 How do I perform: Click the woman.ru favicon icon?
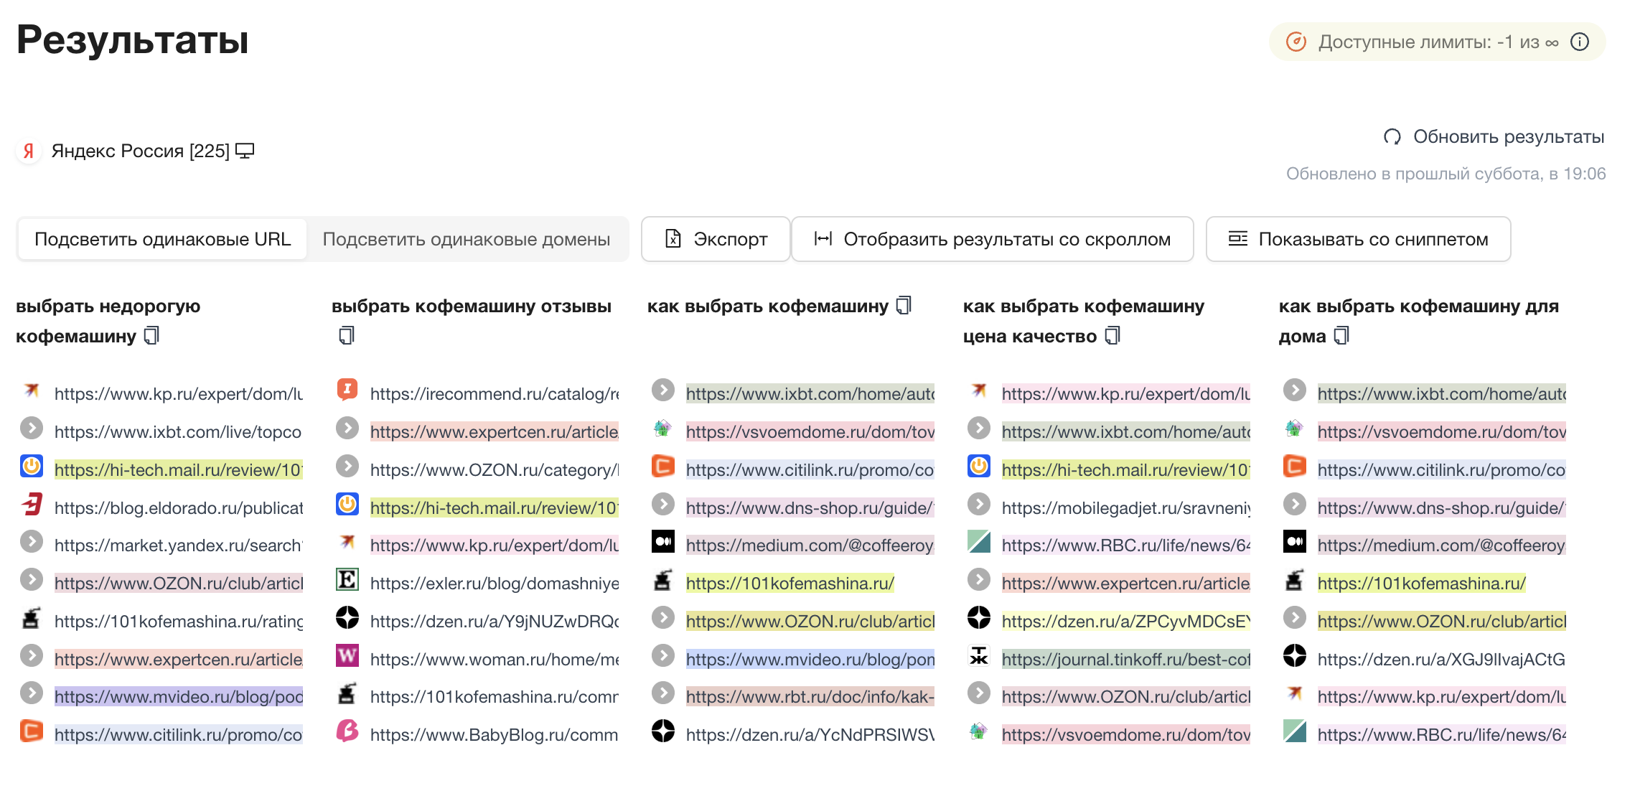[347, 655]
